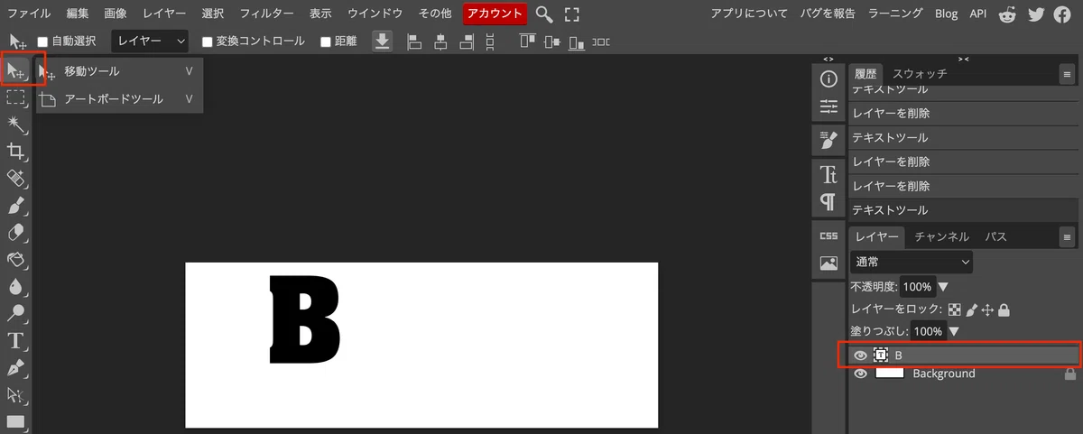Open the バグを報告 link
The height and width of the screenshot is (434, 1083).
827,14
